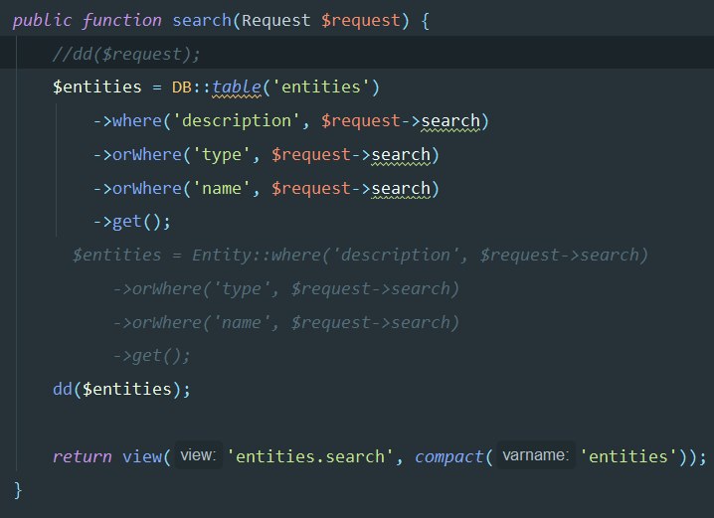Click the closing brace of the function
The image size is (714, 518).
click(x=18, y=490)
